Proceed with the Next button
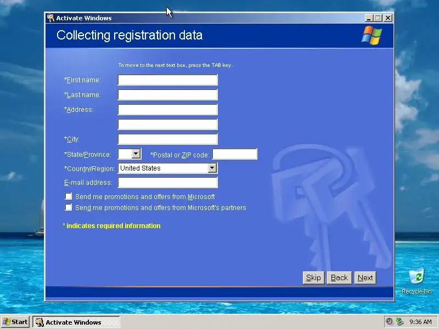The image size is (439, 329). [x=365, y=277]
